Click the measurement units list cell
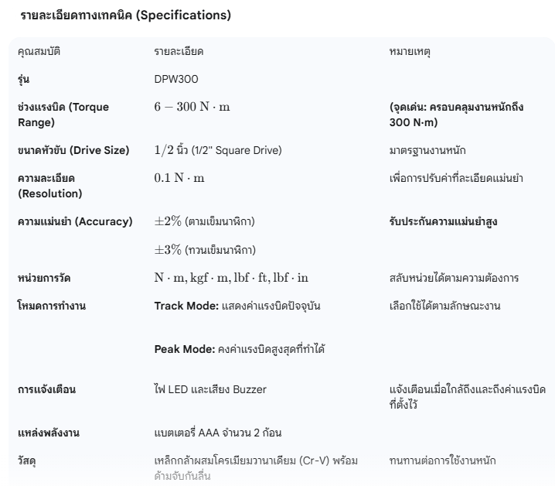 pos(230,278)
